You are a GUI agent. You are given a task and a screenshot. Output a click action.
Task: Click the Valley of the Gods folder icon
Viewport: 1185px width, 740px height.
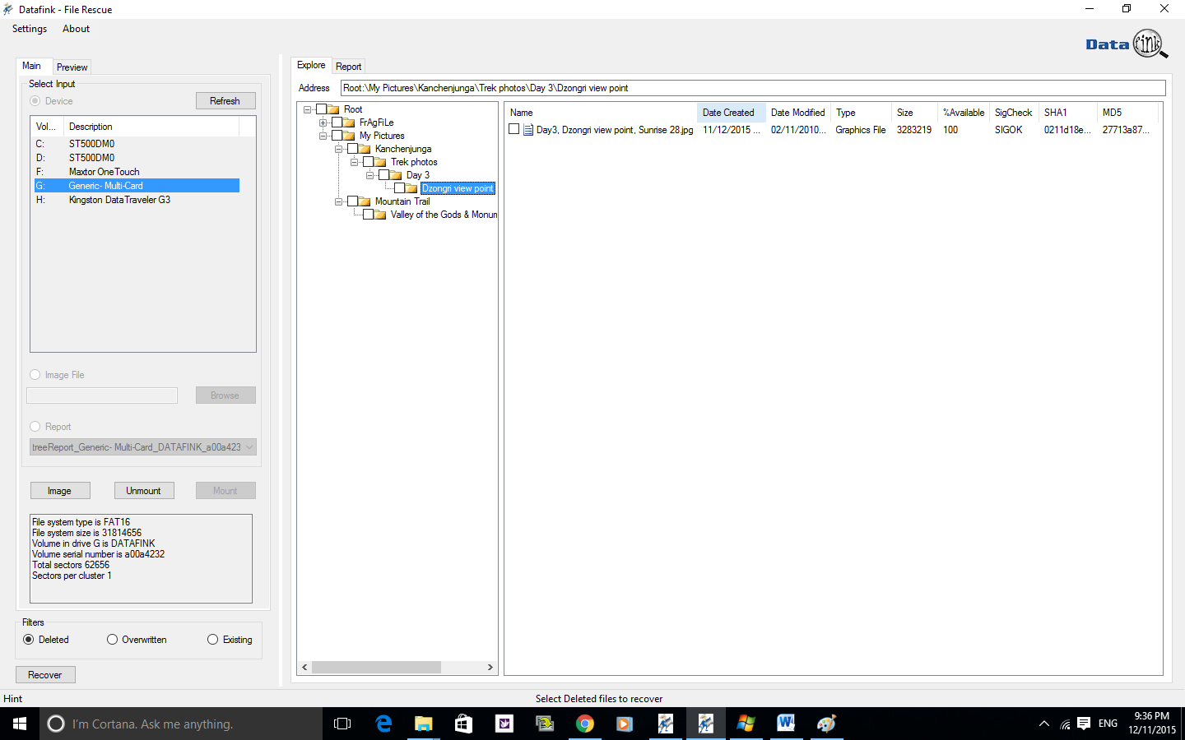tap(380, 215)
